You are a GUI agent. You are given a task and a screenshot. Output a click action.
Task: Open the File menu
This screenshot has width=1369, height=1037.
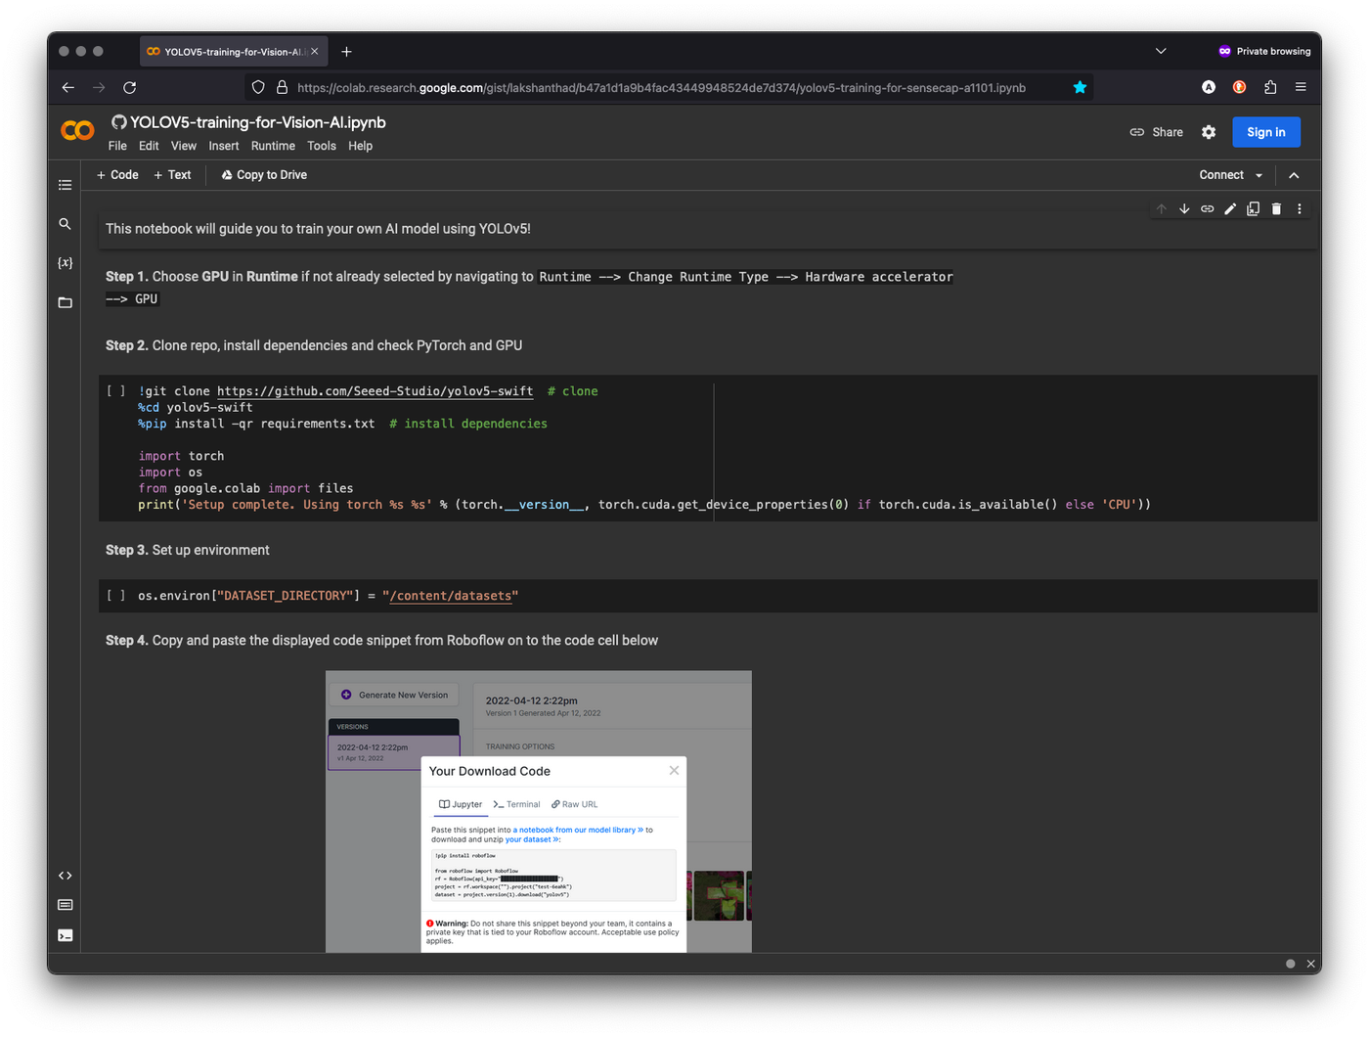pos(117,146)
